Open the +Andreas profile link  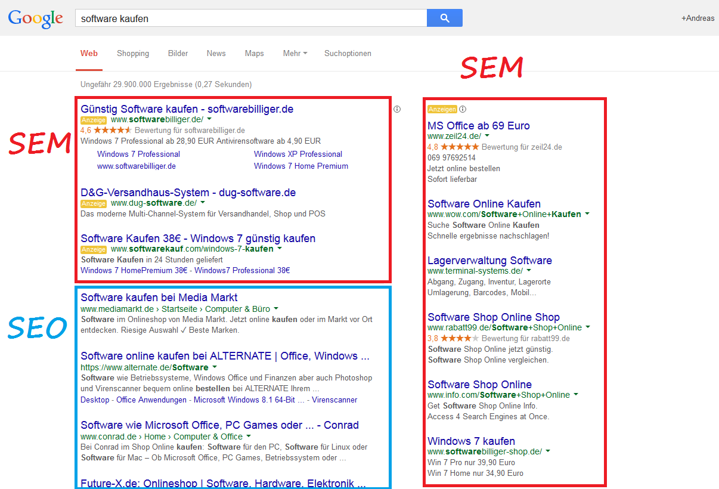(x=698, y=18)
